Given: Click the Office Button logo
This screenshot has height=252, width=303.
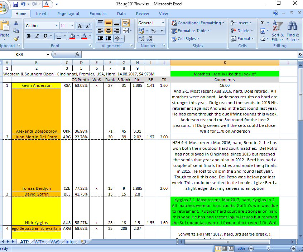Looking at the screenshot, I should coord(3,8).
